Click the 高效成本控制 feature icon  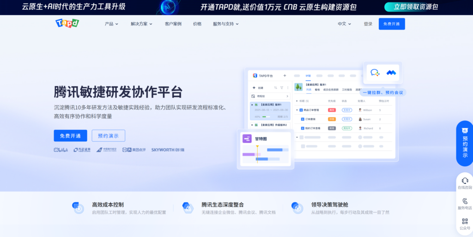pyautogui.click(x=78, y=208)
